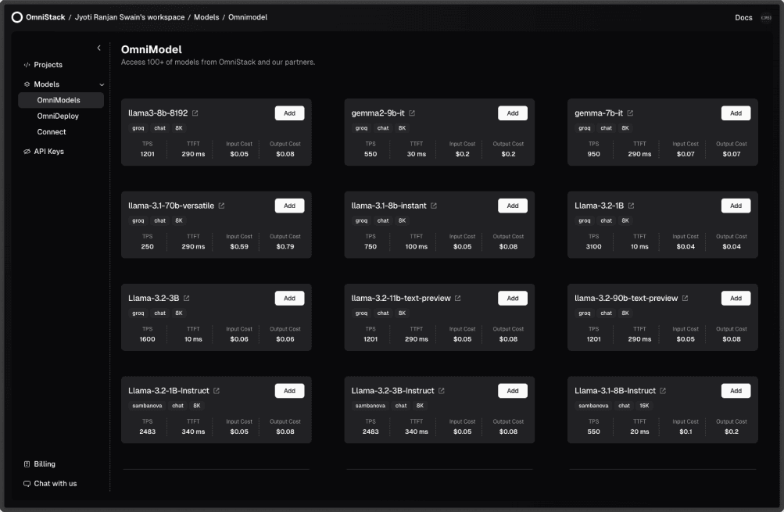This screenshot has height=512, width=784.
Task: Click the Llama-3.2-1B model title
Action: (599, 206)
